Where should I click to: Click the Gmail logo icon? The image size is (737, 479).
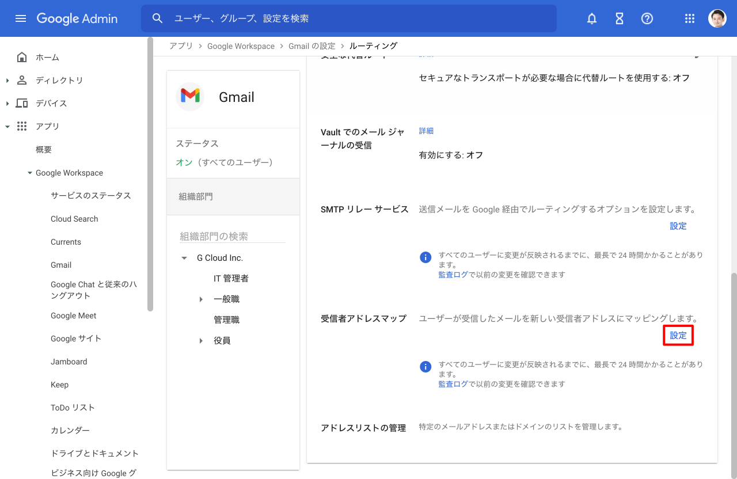click(x=190, y=96)
